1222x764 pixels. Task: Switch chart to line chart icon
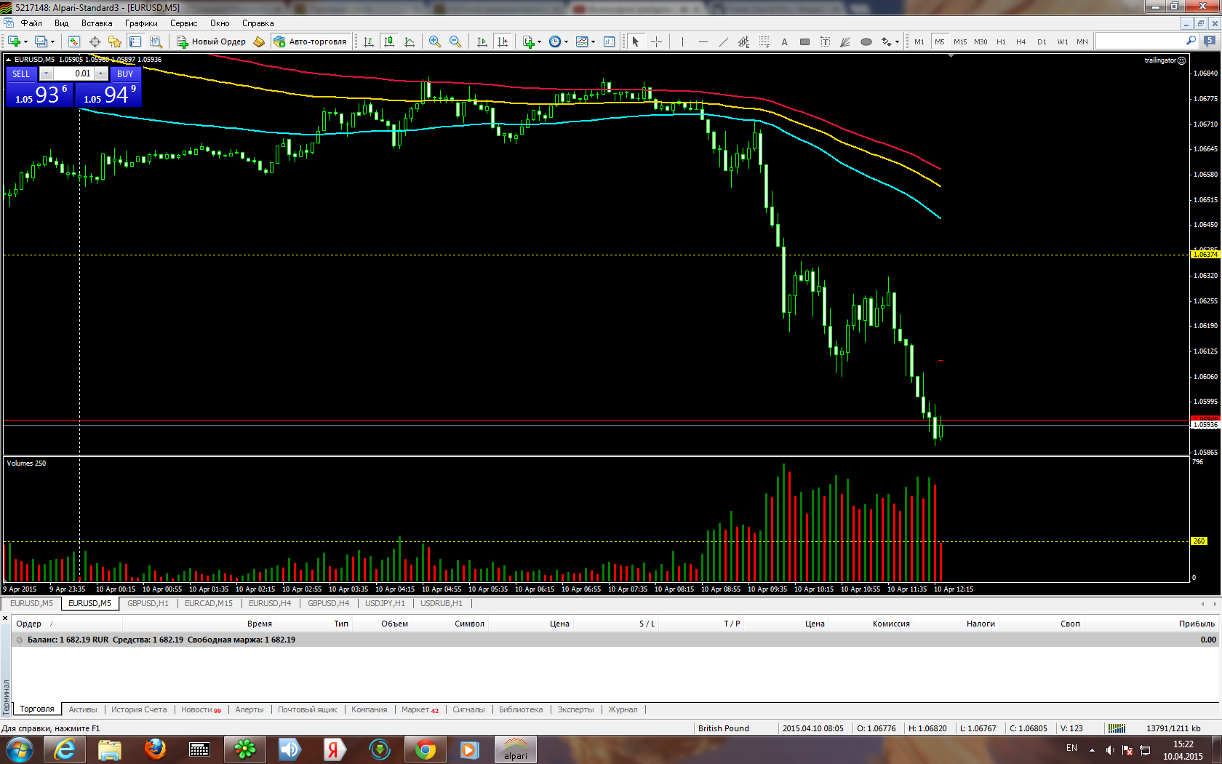coord(410,41)
